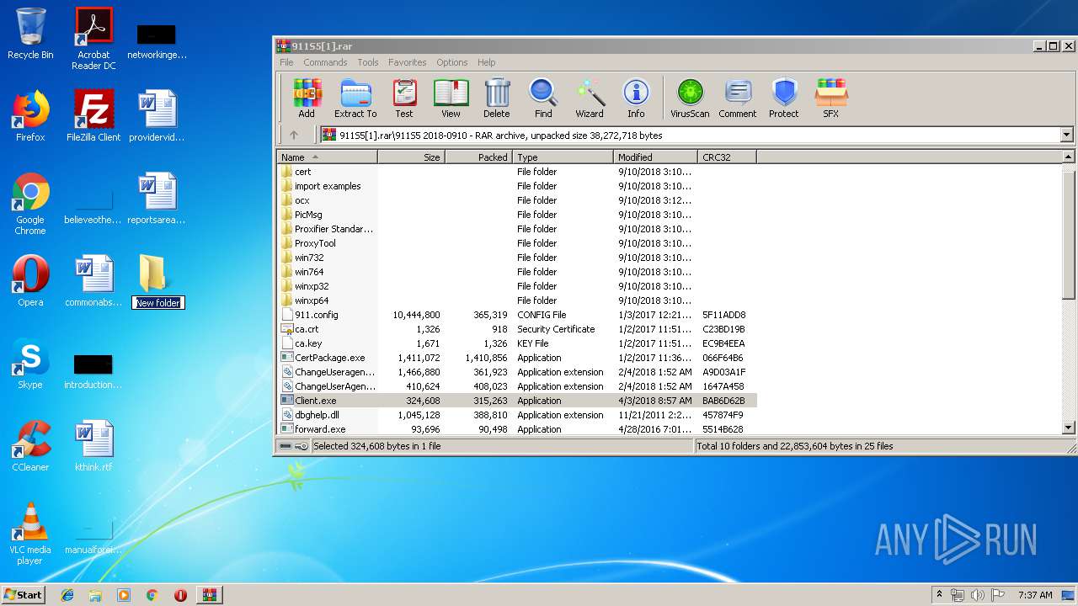Click the View file icon
Viewport: 1078px width, 606px height.
(x=451, y=98)
